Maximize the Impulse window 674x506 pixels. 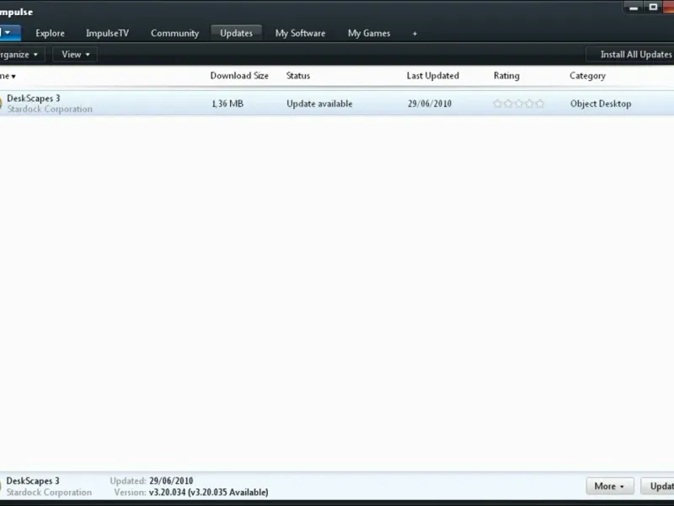point(653,8)
